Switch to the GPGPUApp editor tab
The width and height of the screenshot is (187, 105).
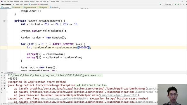[x=6, y=7]
